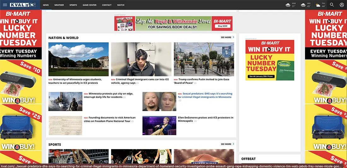Click sports thumbnail with jersey 23 player
The height and width of the screenshot is (168, 347).
[x=141, y=156]
